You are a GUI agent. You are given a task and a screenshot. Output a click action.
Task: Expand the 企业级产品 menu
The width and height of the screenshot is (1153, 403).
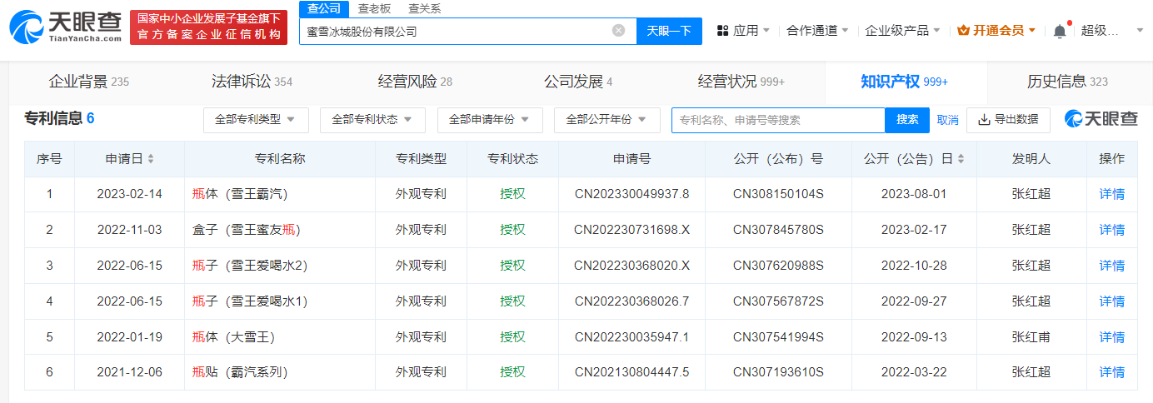click(x=902, y=31)
